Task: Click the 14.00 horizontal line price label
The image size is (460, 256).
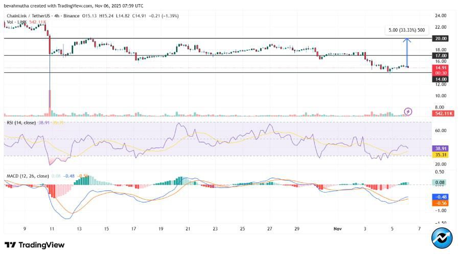Action: [x=440, y=79]
